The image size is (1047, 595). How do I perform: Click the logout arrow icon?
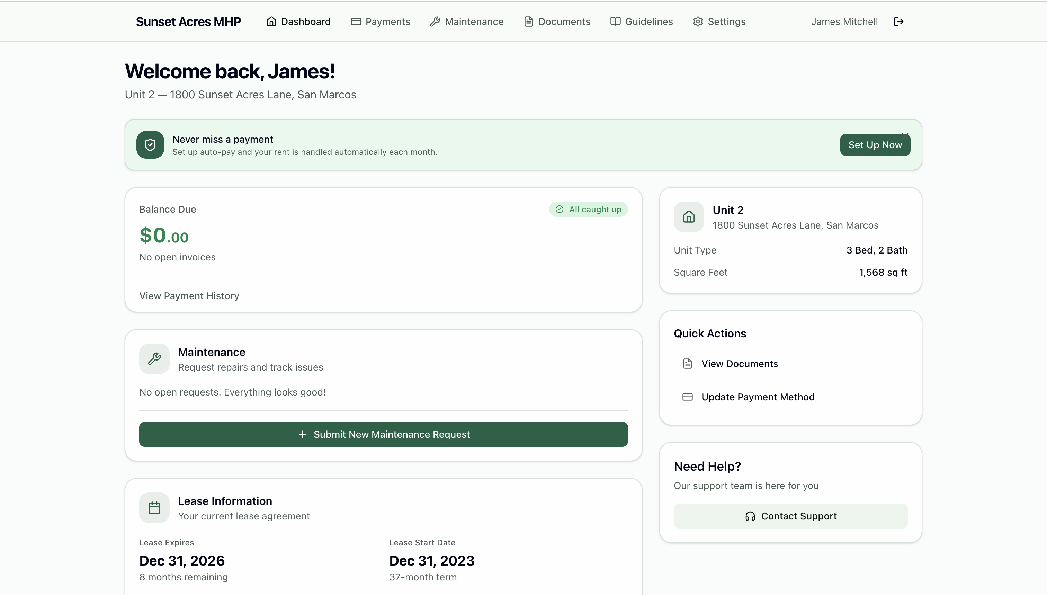click(x=898, y=21)
